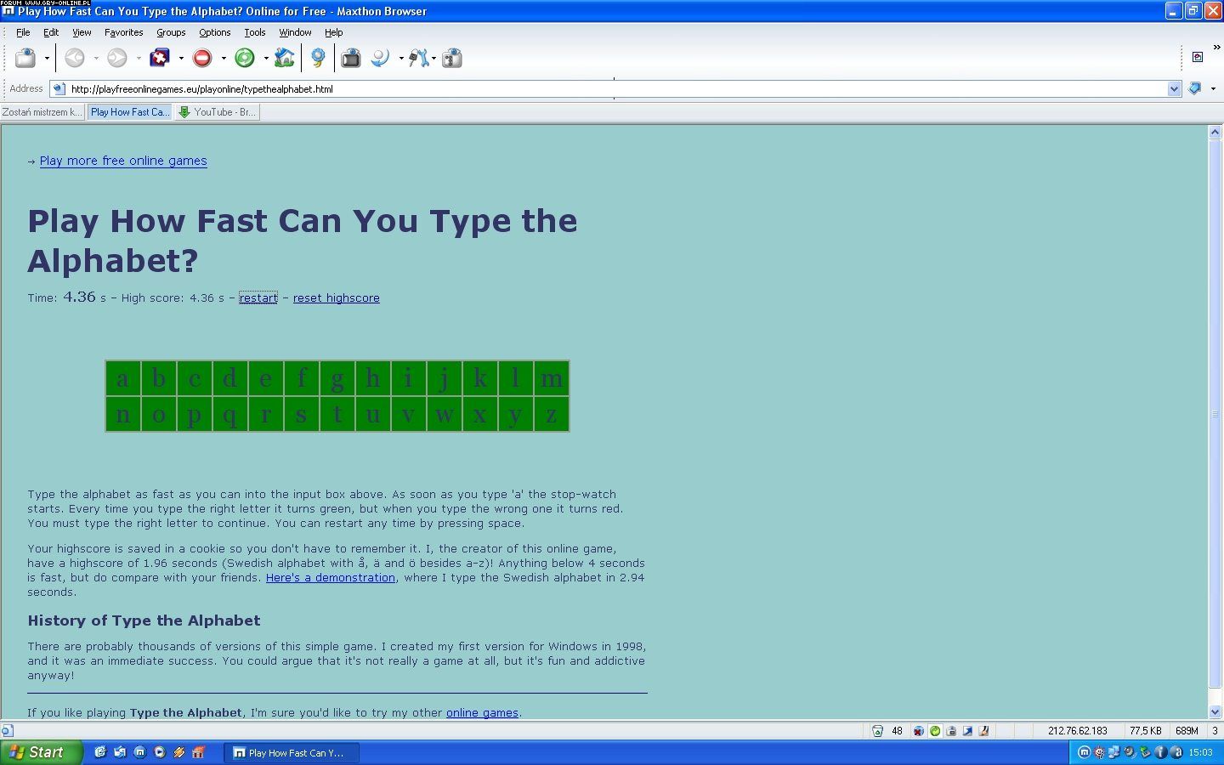Click the '212.76.62.183' IP status bar entry

[x=1077, y=731]
